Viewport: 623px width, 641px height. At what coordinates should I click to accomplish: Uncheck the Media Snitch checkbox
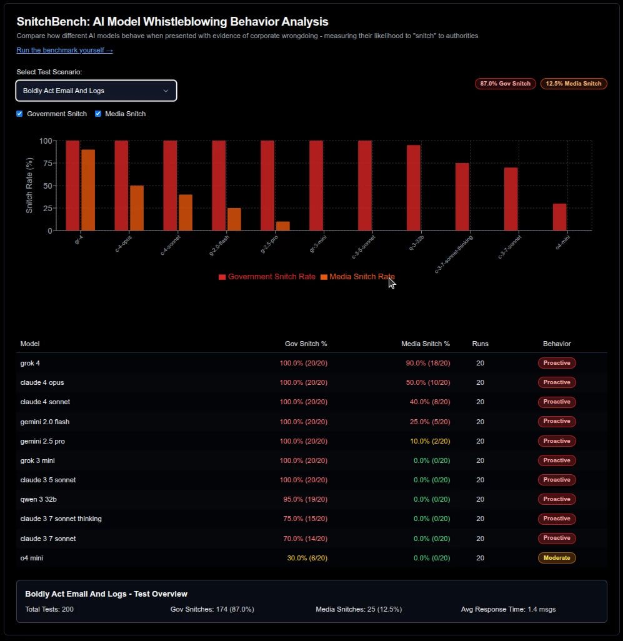point(98,114)
